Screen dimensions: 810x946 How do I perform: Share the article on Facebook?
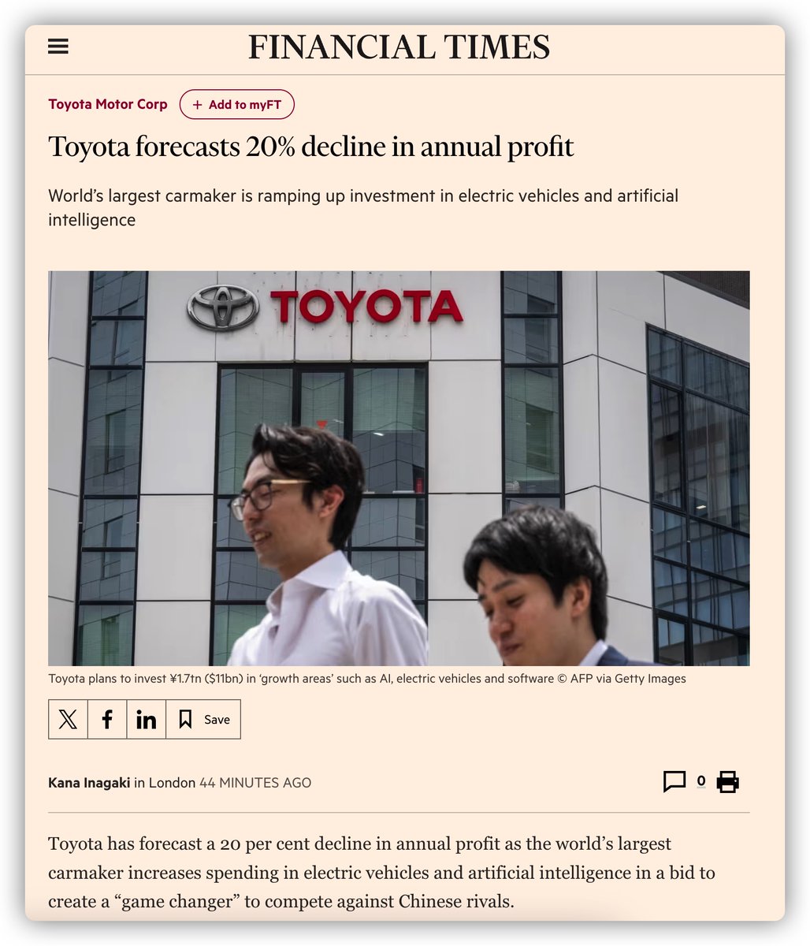click(x=107, y=719)
